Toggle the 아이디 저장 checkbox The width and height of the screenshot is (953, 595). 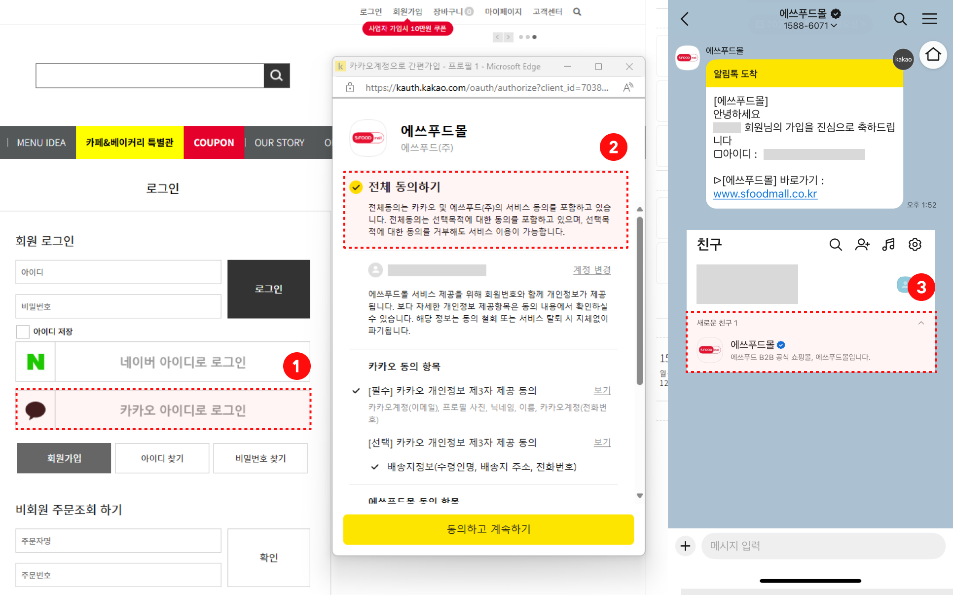tap(23, 332)
